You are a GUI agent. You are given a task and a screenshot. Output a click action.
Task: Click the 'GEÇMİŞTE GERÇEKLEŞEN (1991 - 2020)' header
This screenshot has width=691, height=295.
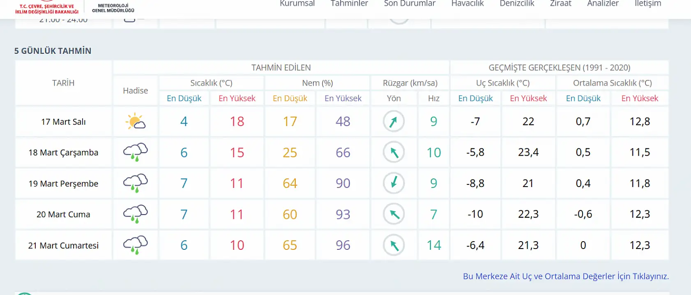[x=559, y=67]
